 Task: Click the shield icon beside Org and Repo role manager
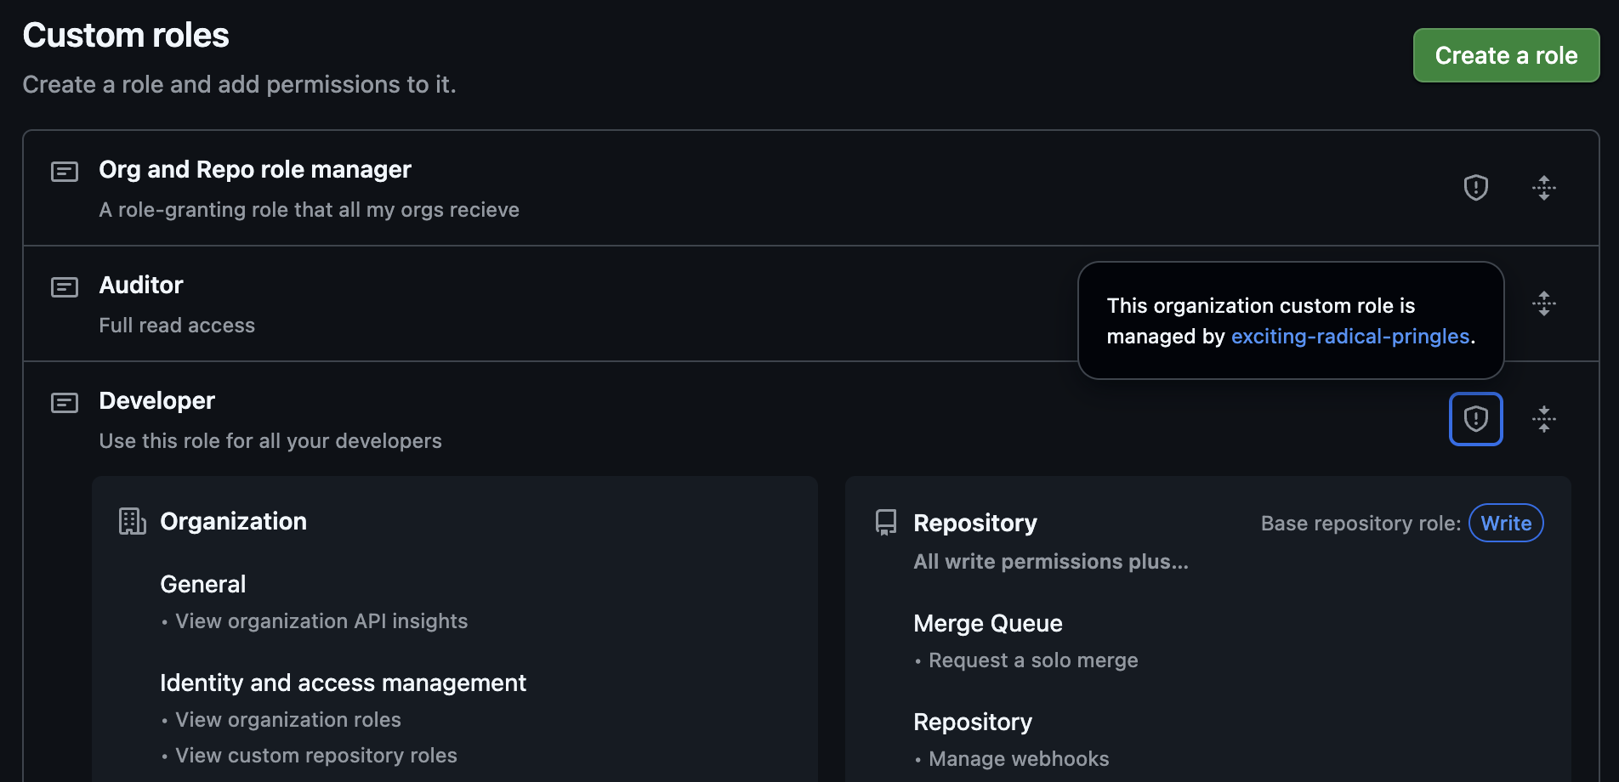(1476, 187)
